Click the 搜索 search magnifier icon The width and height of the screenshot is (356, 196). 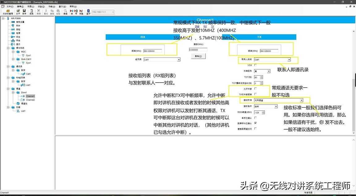(65, 12)
